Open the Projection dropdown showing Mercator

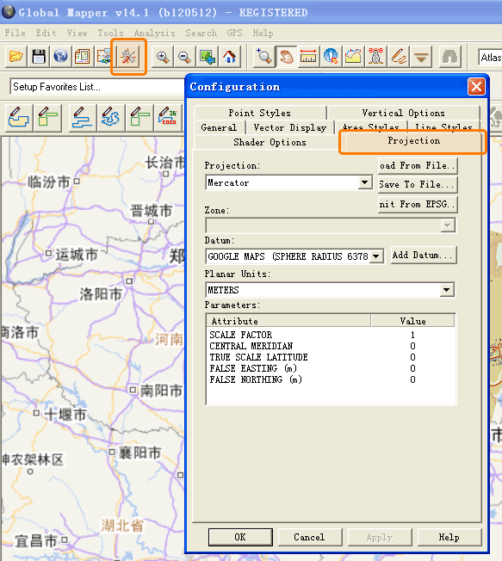pyautogui.click(x=289, y=182)
